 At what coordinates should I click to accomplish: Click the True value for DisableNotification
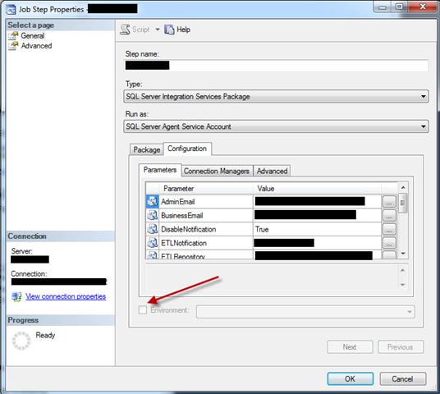tap(262, 229)
